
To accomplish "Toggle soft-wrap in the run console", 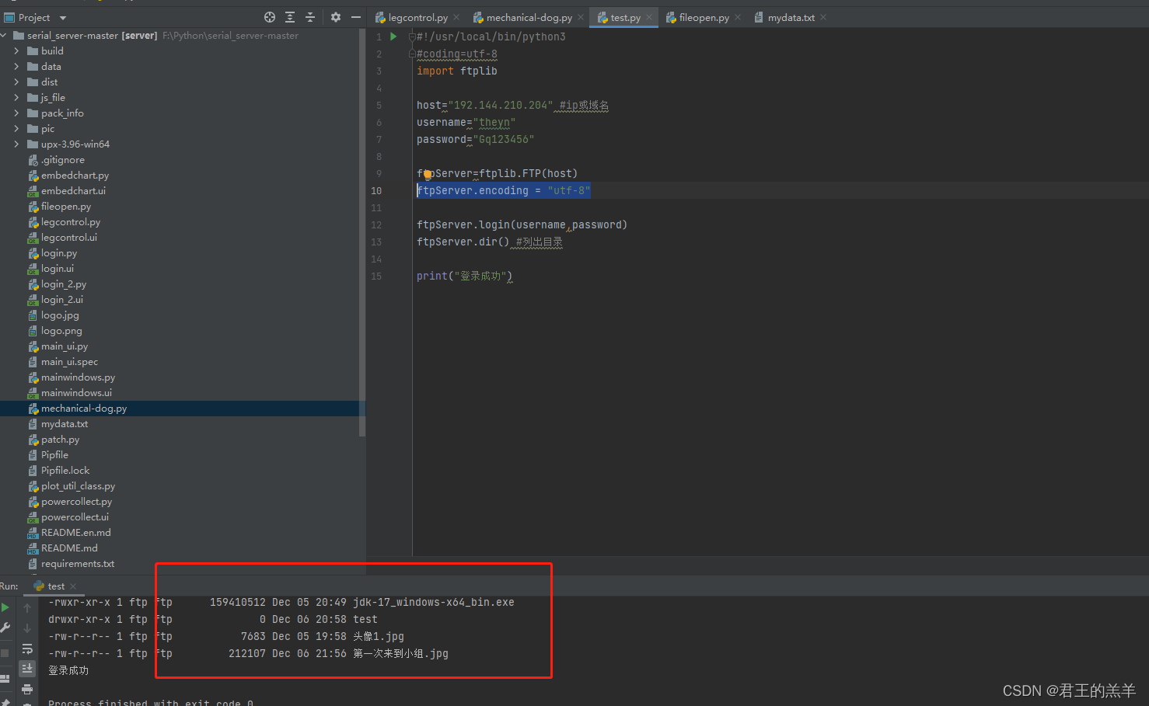I will [27, 649].
